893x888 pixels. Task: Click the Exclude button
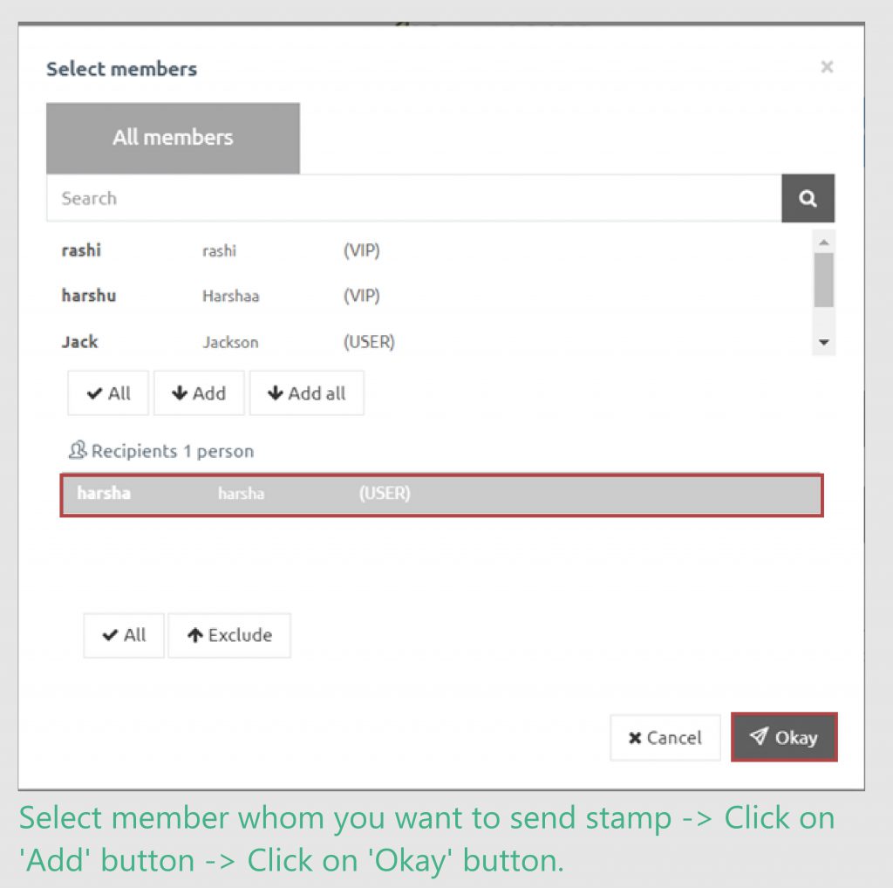pyautogui.click(x=228, y=635)
